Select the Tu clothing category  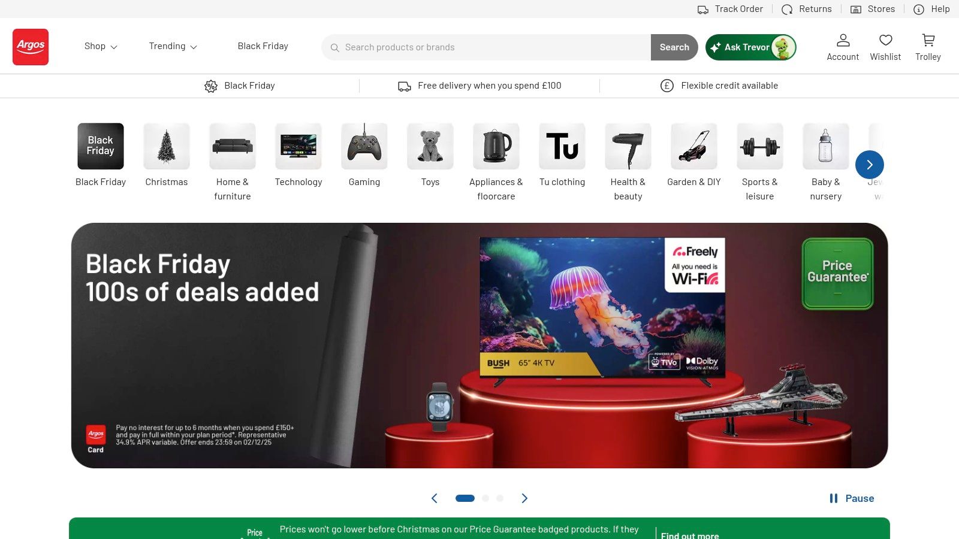click(x=562, y=155)
